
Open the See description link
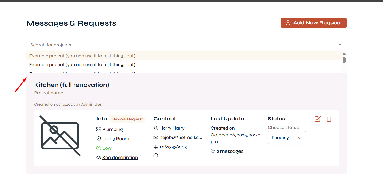tap(120, 158)
